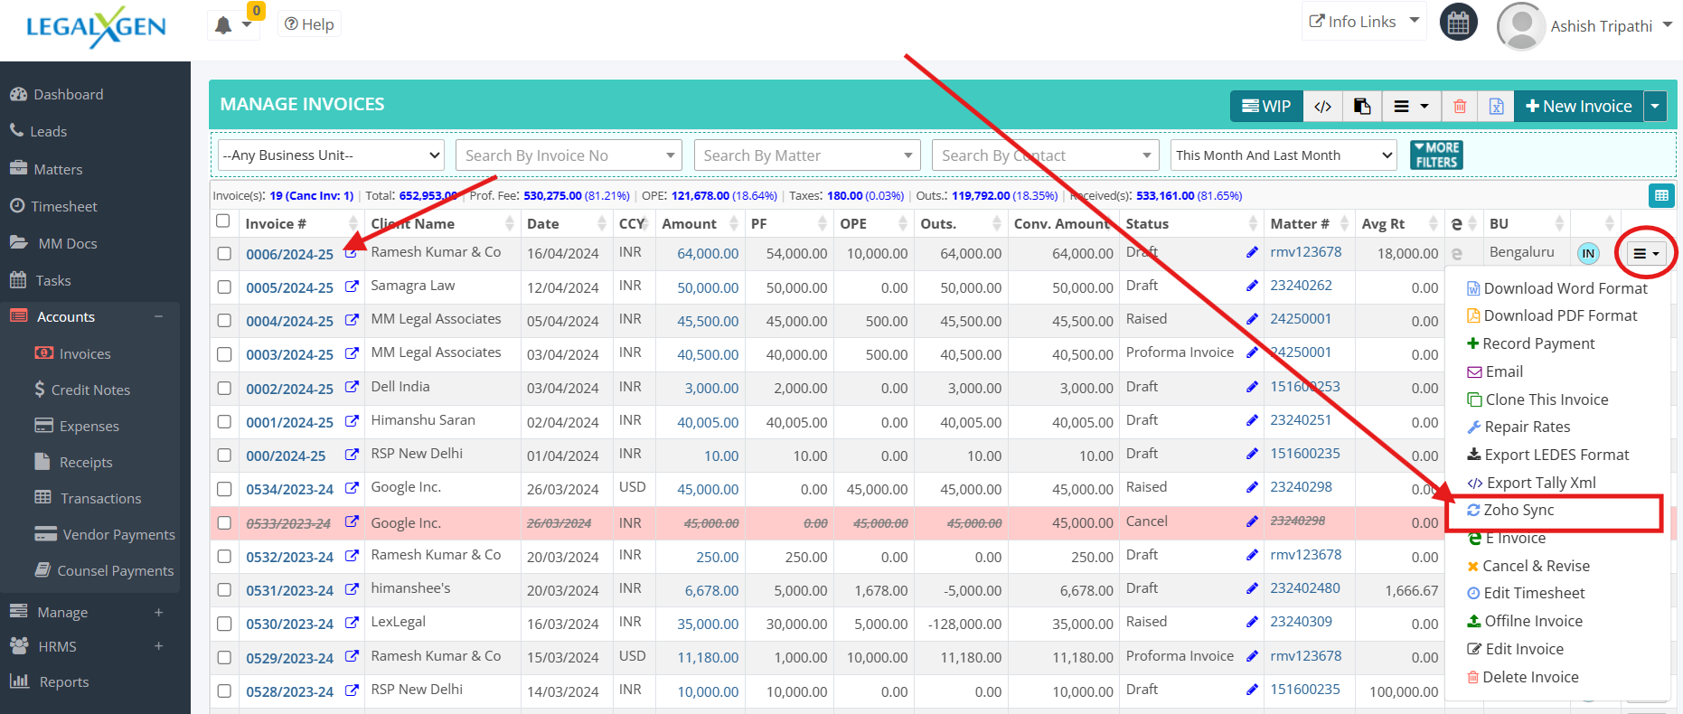The height and width of the screenshot is (714, 1683).
Task: Open the Any Business Unit dropdown
Action: click(x=331, y=155)
